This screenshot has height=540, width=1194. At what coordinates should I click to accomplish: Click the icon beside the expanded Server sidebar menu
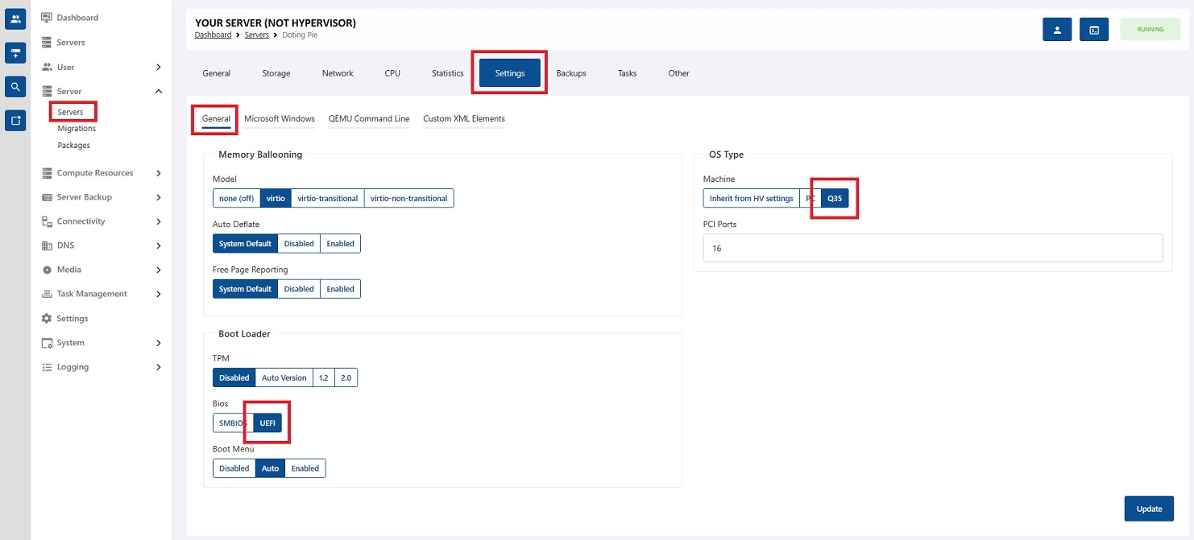coord(47,92)
